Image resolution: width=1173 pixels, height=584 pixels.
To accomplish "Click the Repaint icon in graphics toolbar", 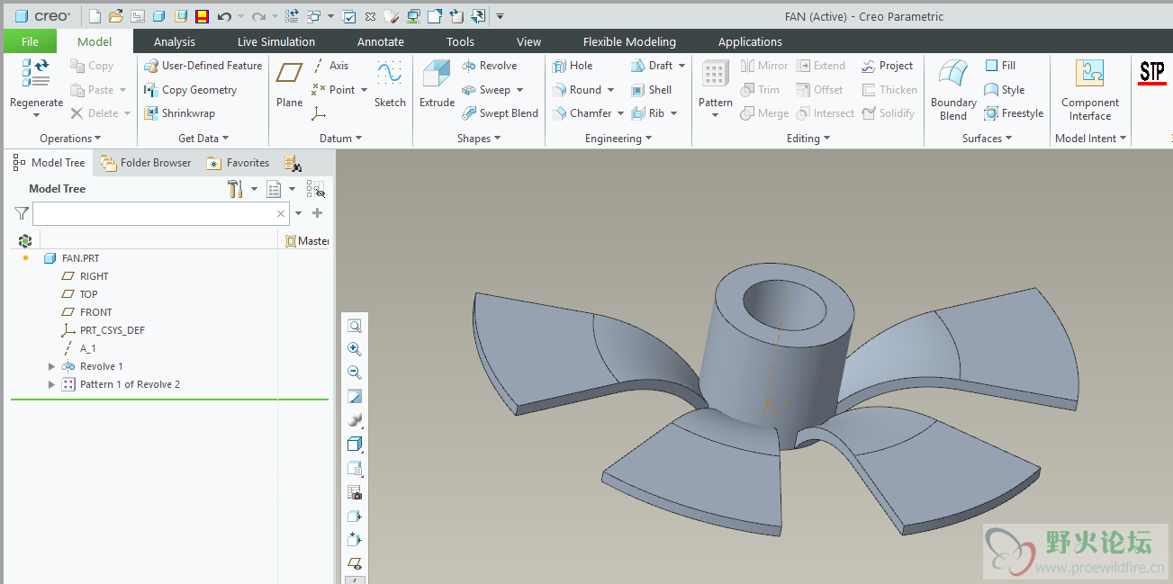I will 355,397.
